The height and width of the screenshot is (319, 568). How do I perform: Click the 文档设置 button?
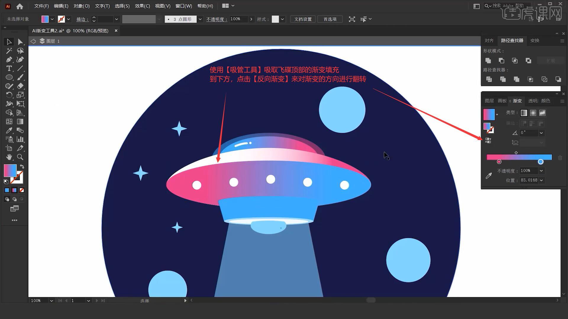(304, 19)
